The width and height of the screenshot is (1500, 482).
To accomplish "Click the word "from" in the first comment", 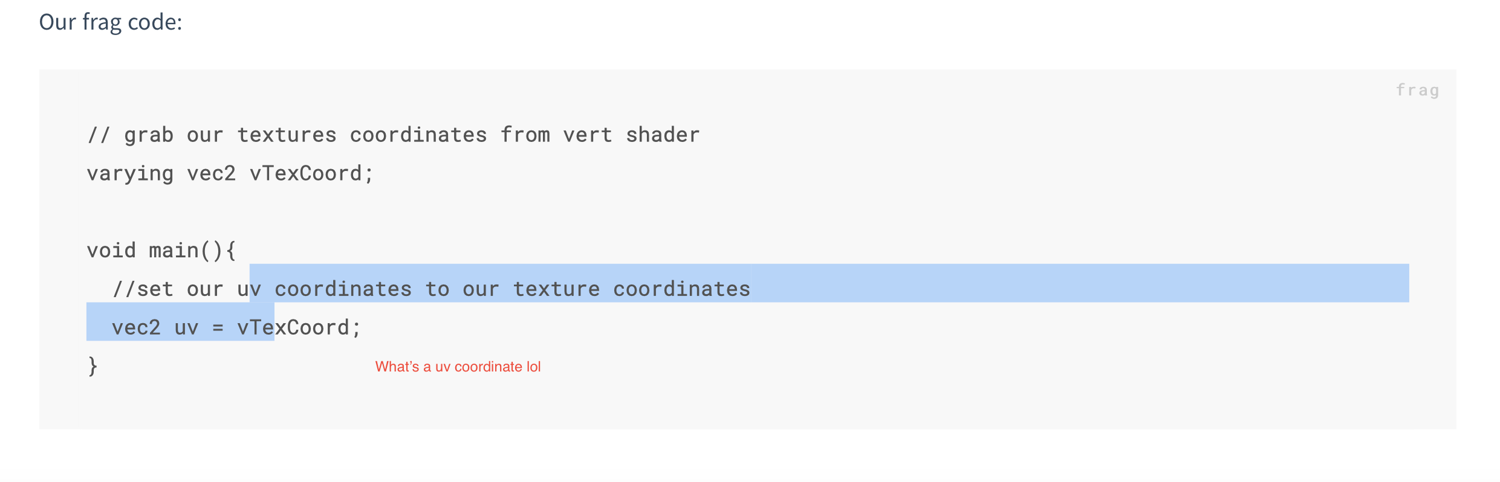I will (525, 135).
